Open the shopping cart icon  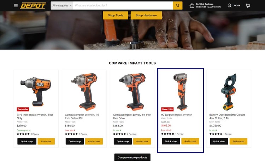(x=248, y=6)
